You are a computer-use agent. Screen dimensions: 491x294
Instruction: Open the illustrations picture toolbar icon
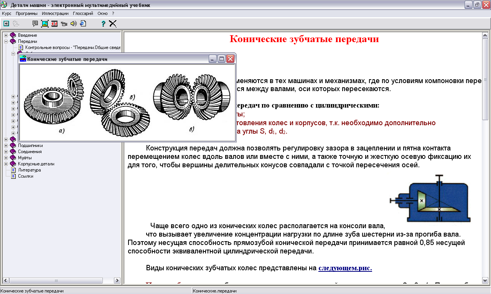45,23
